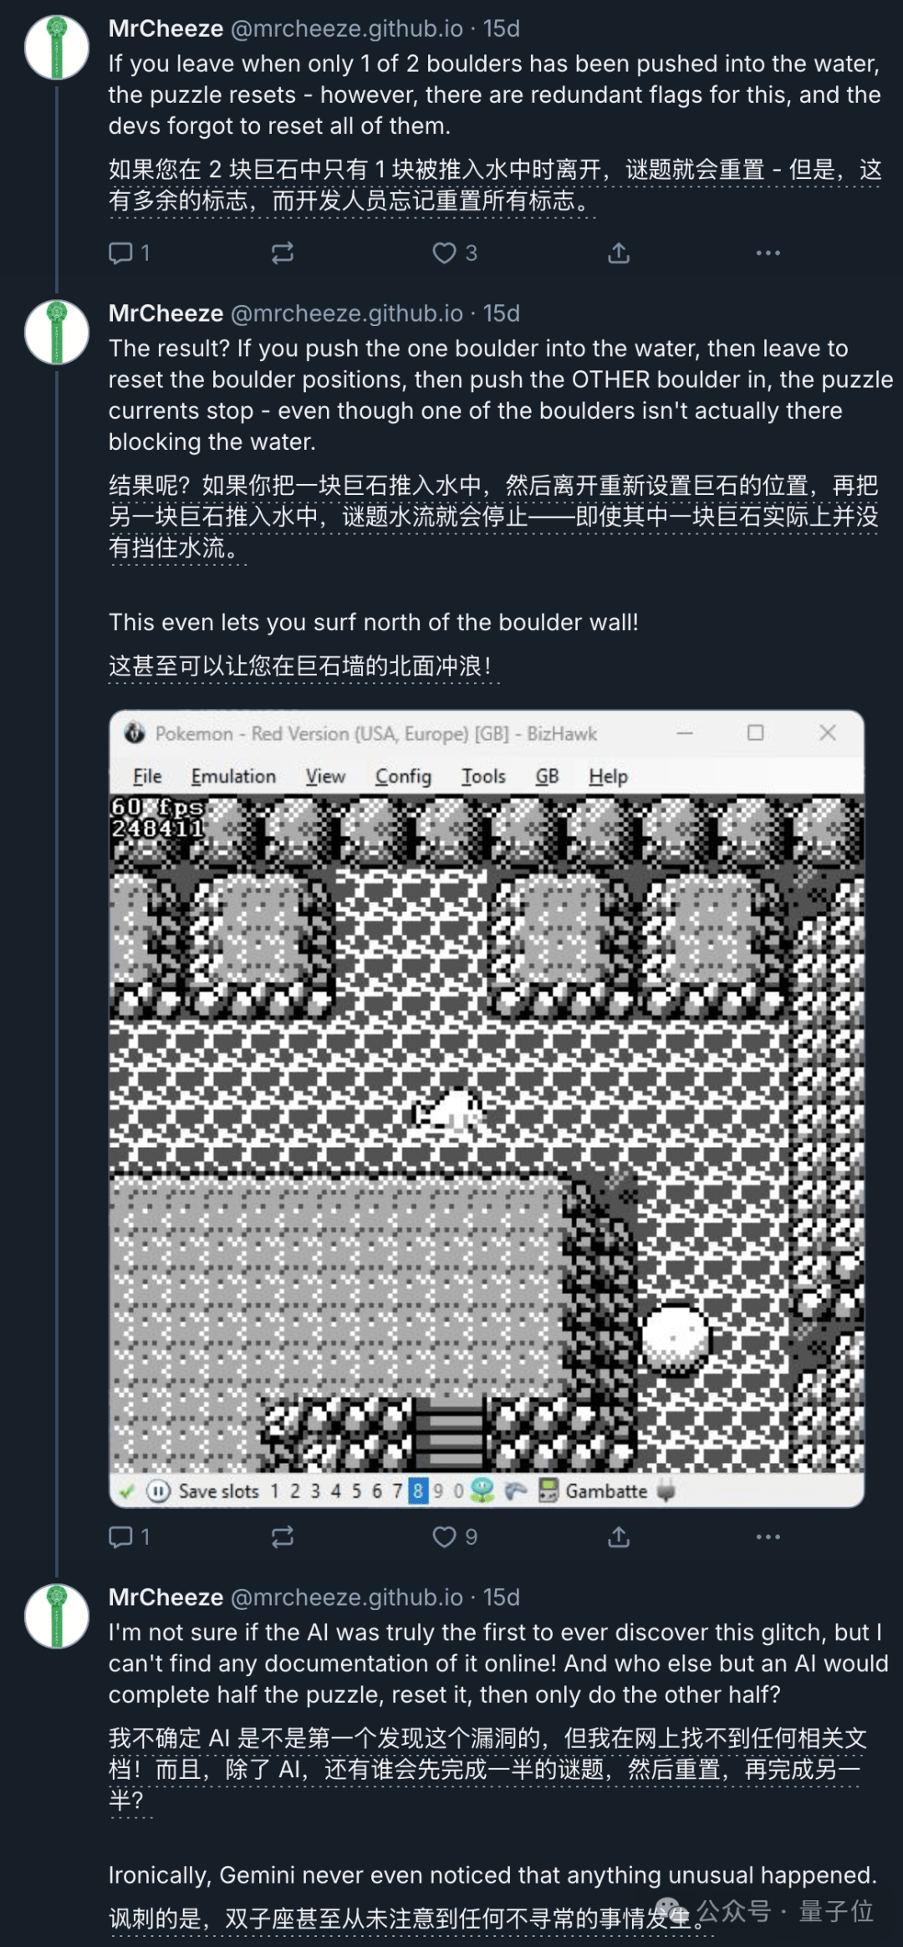Open the Emulation menu in BizHawk

(233, 777)
